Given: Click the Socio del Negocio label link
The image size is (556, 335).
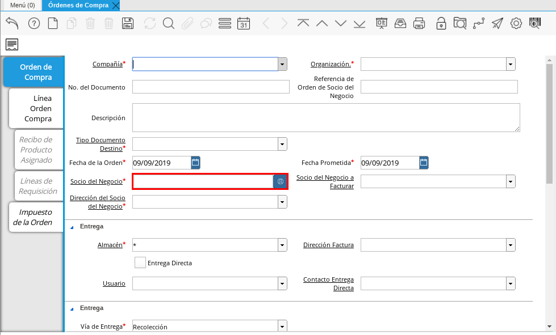Looking at the screenshot, I should tap(96, 181).
